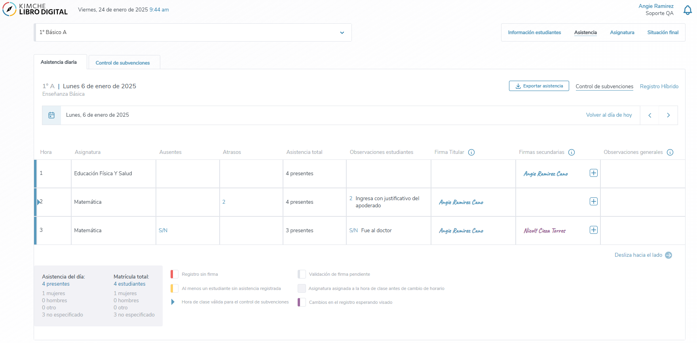
Task: Click the Observaciones generales info icon
Action: (x=670, y=152)
